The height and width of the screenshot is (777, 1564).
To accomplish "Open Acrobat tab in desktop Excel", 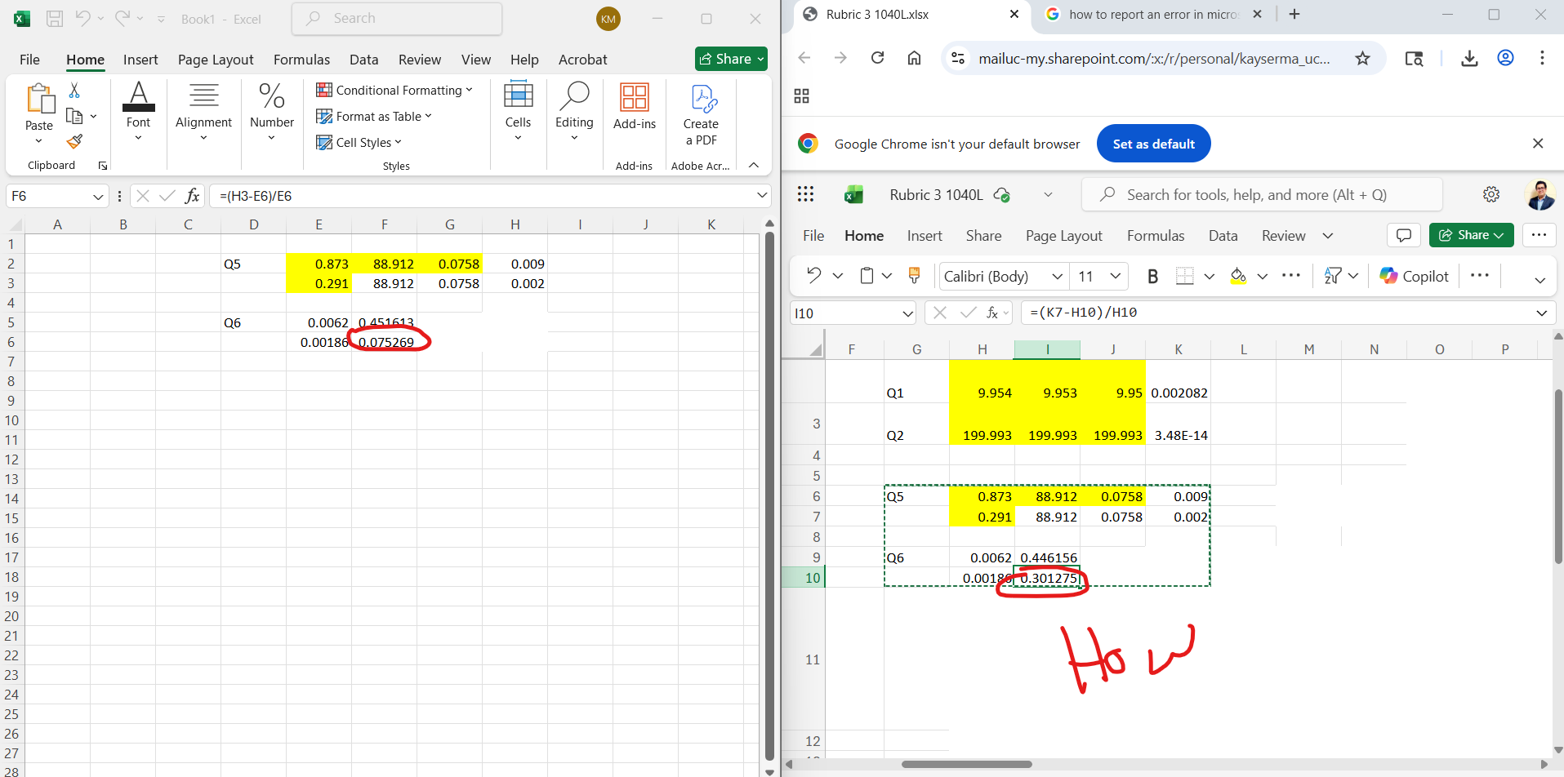I will pyautogui.click(x=582, y=60).
